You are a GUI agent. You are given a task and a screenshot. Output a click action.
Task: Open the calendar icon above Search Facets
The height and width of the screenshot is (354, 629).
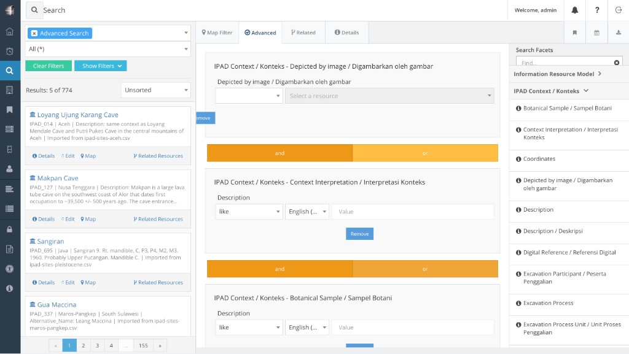coord(596,33)
